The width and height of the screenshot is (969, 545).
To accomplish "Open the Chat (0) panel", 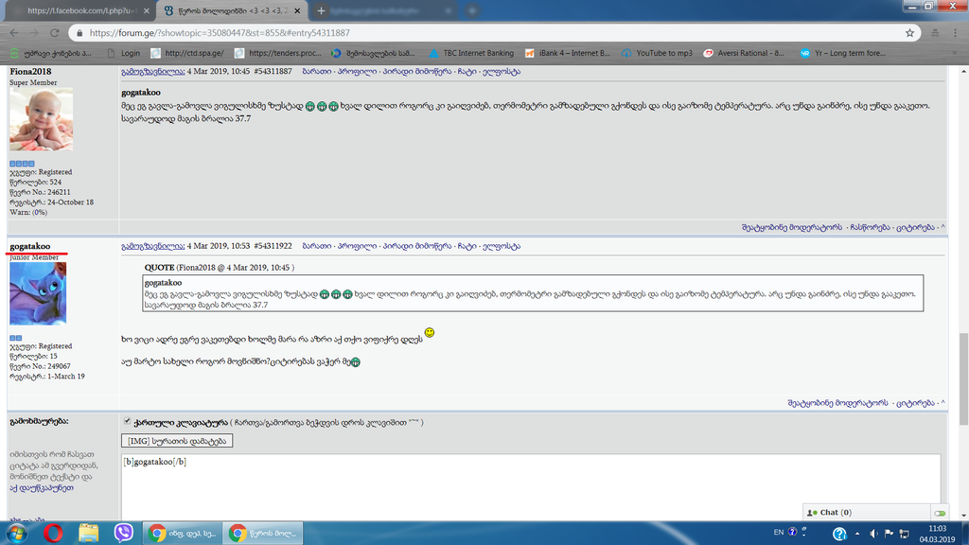I will (x=830, y=512).
